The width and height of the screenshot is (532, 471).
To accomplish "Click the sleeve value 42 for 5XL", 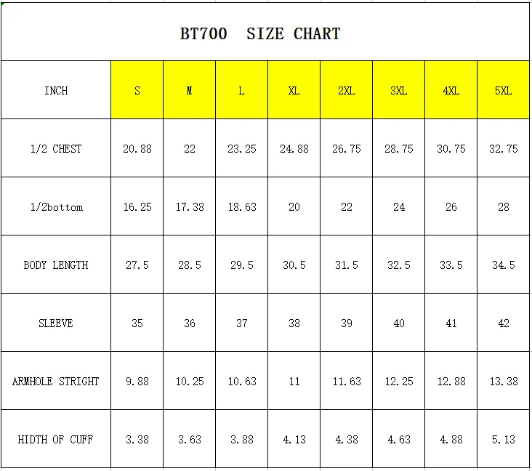I will 503,323.
